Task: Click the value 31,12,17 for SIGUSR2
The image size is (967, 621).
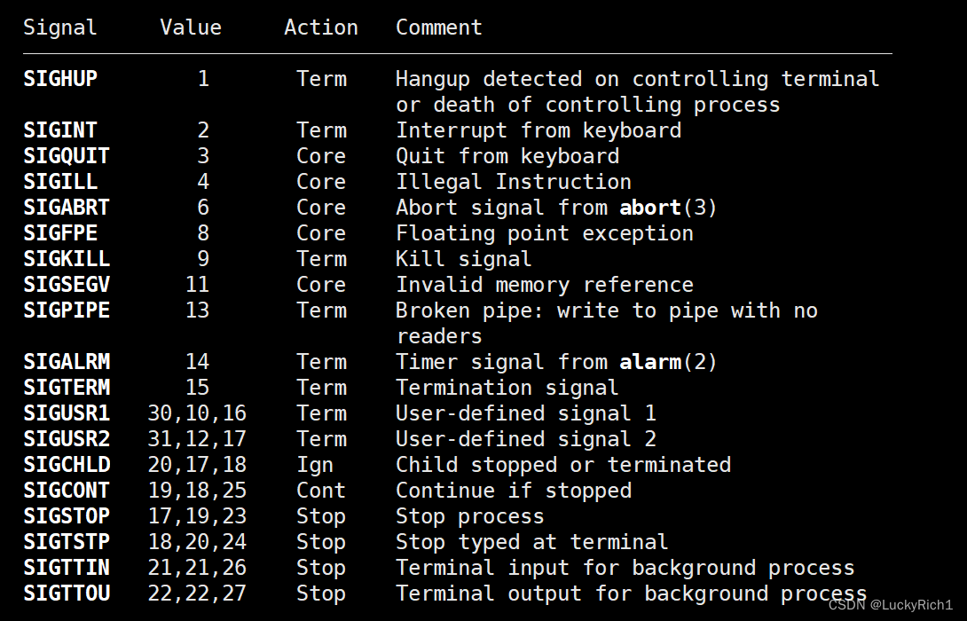Action: click(x=197, y=439)
